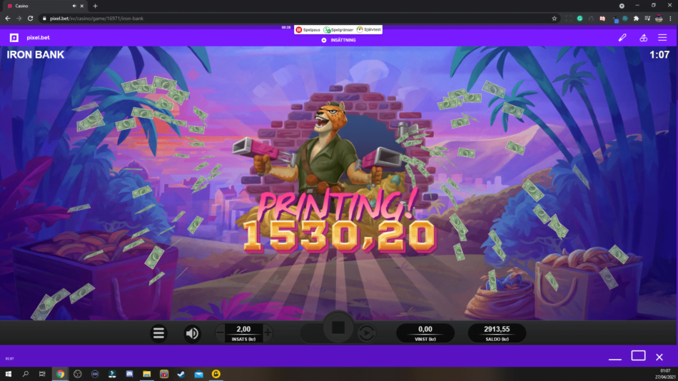Open File Explorer from the taskbar

[x=146, y=374]
